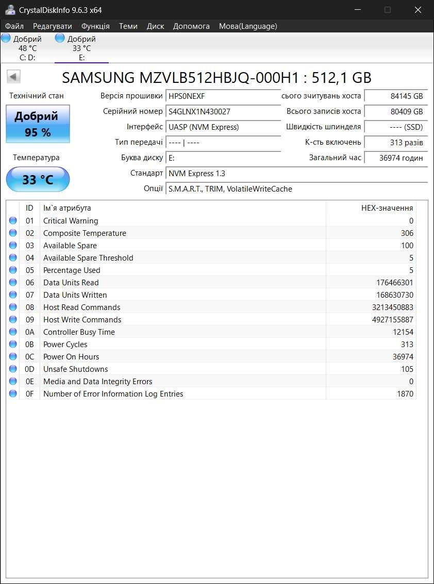Click the serial number field S4GLNX1N430027

pos(223,111)
